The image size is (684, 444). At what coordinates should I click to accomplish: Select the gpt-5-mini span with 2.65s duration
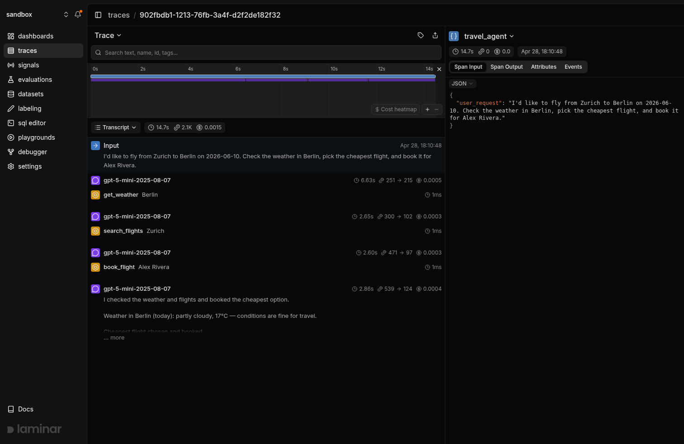point(266,217)
